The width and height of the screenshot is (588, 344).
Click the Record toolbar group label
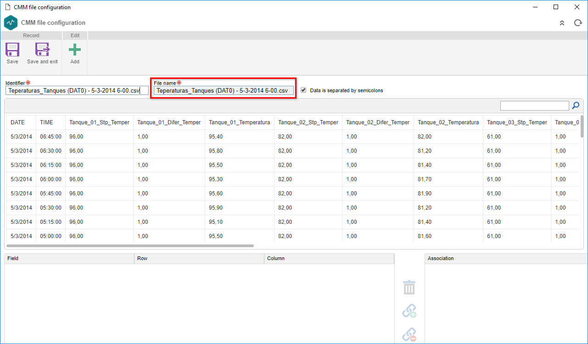tap(31, 35)
